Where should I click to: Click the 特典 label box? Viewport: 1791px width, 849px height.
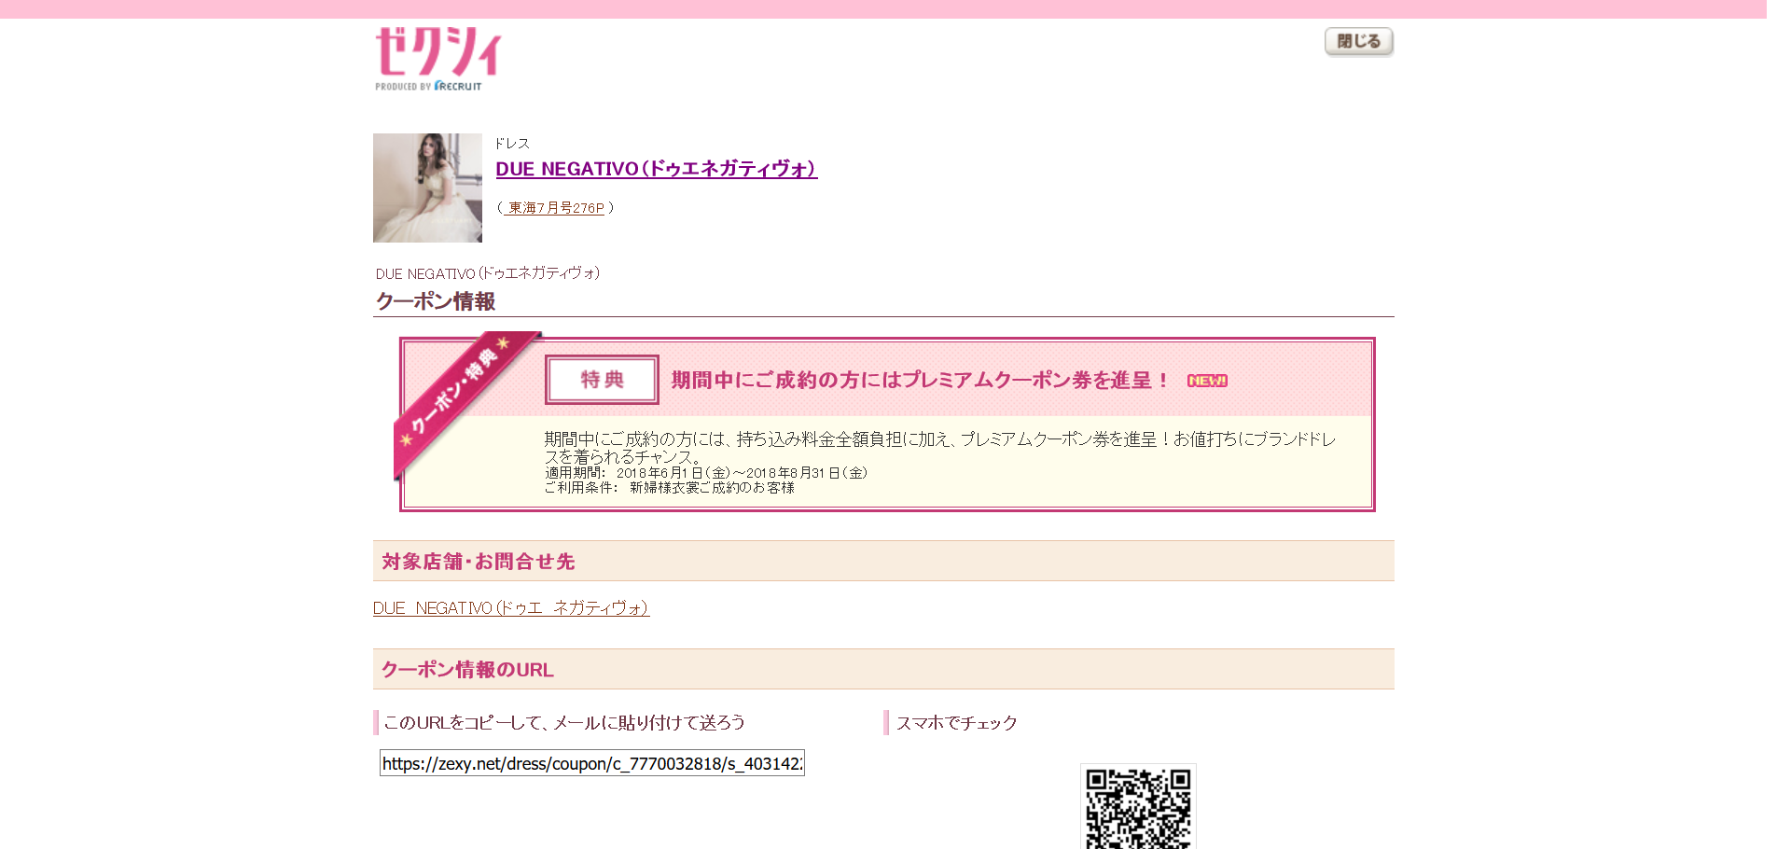pyautogui.click(x=602, y=380)
